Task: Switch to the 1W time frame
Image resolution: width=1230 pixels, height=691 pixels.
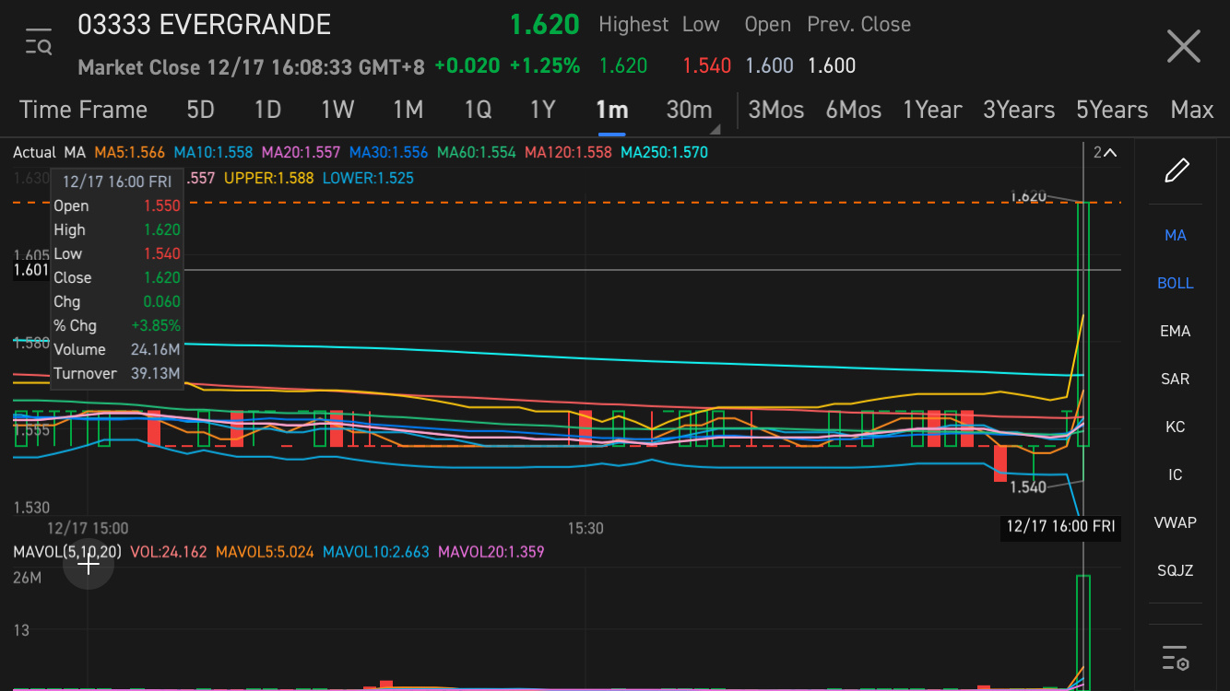Action: (x=337, y=110)
